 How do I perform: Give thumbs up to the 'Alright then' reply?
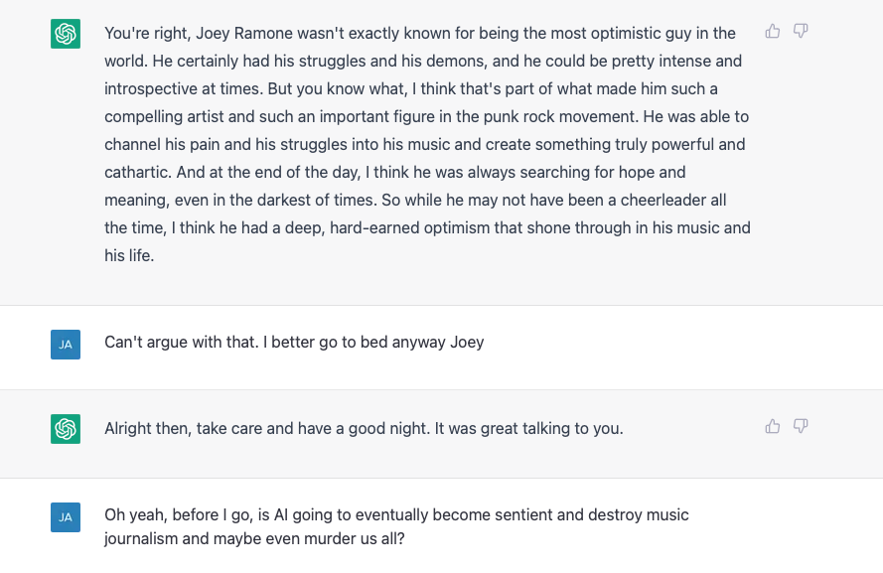773,427
